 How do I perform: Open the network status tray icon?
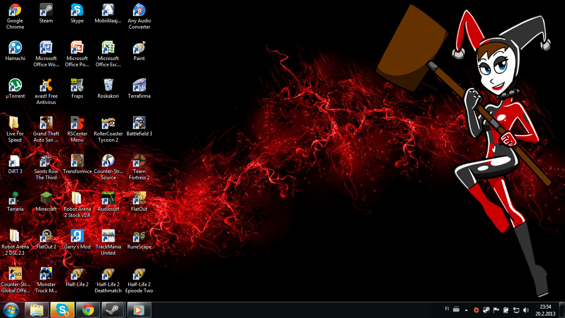[x=516, y=310]
